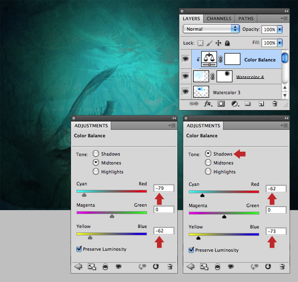Open the Layers panel options menu
Viewport: 298px width, 282px height.
point(284,18)
